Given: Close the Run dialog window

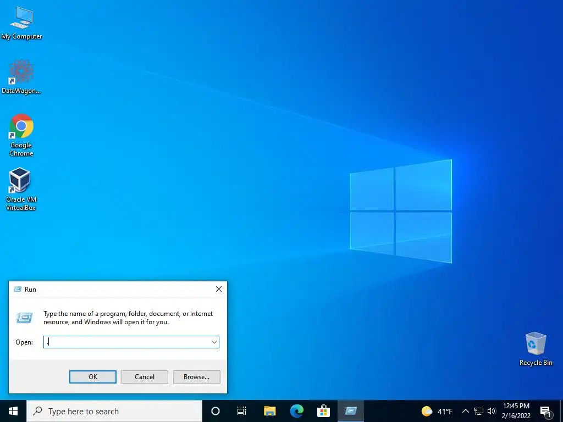Looking at the screenshot, I should click(219, 289).
